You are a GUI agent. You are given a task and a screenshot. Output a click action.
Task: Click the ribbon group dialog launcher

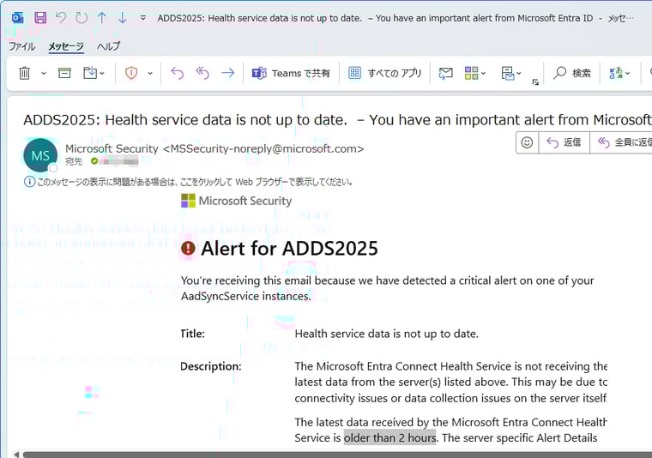(x=535, y=82)
